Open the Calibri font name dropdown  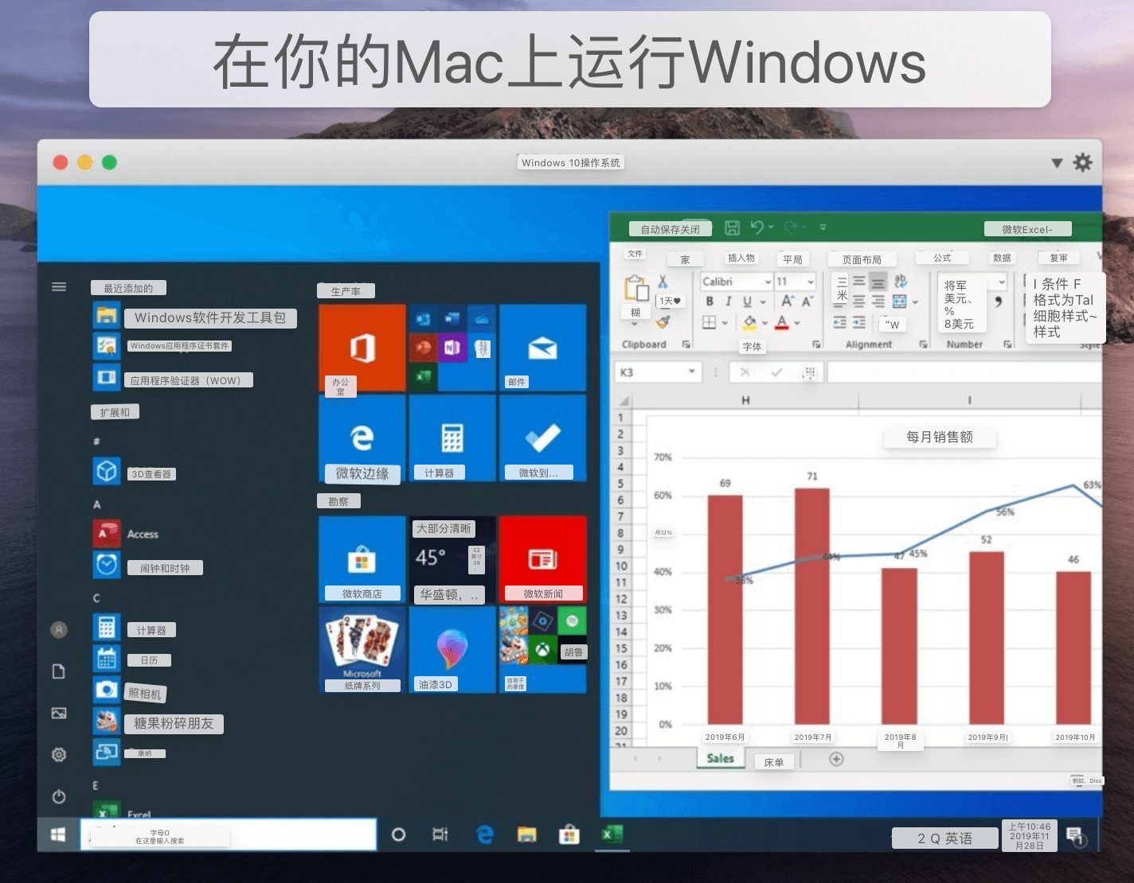(x=768, y=282)
